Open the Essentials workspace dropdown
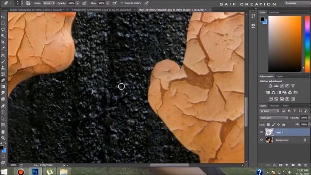Viewport: 311px width, 175px height. tap(297, 3)
